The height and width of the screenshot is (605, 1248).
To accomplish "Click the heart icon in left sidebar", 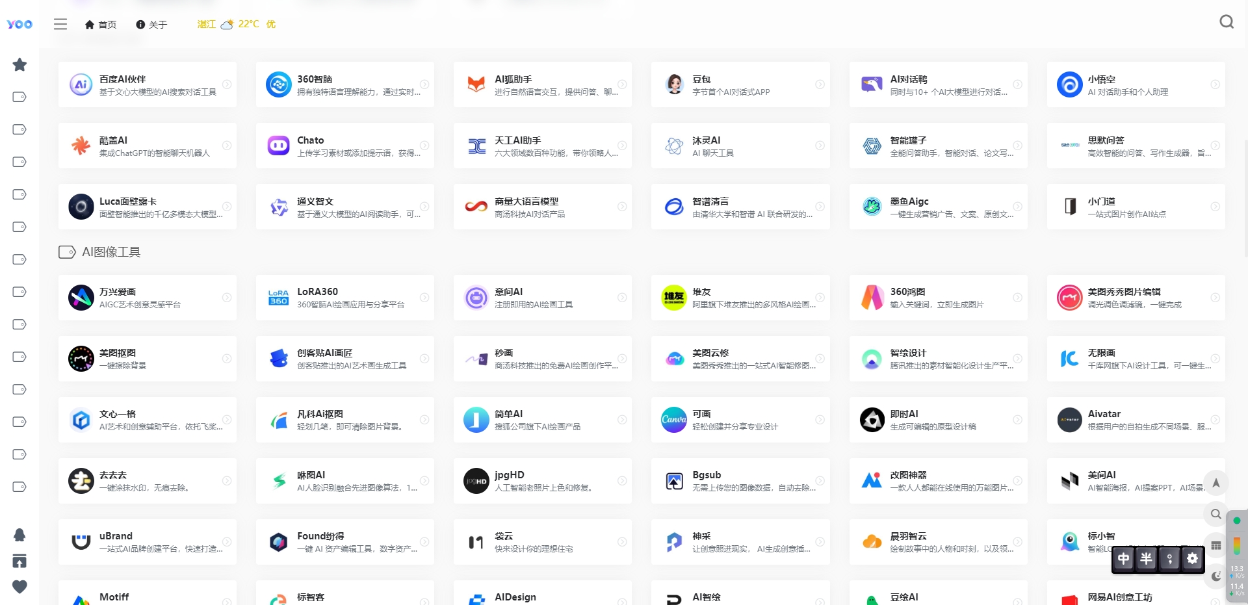I will point(19,587).
